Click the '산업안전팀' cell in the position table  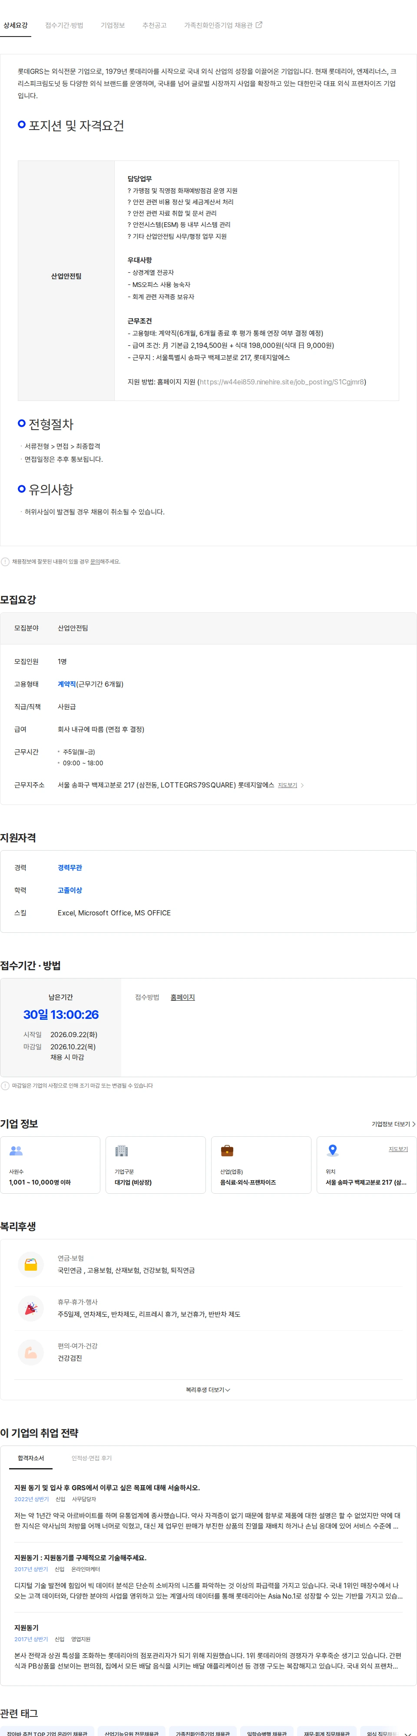pyautogui.click(x=66, y=276)
